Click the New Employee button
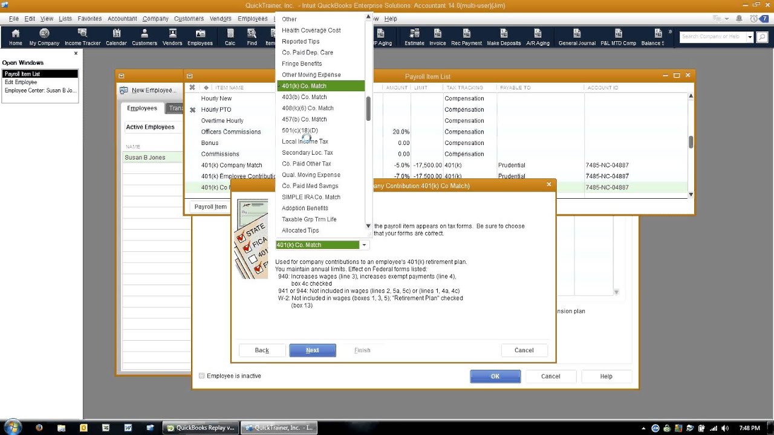Viewport: 774px width, 435px height. tap(149, 90)
